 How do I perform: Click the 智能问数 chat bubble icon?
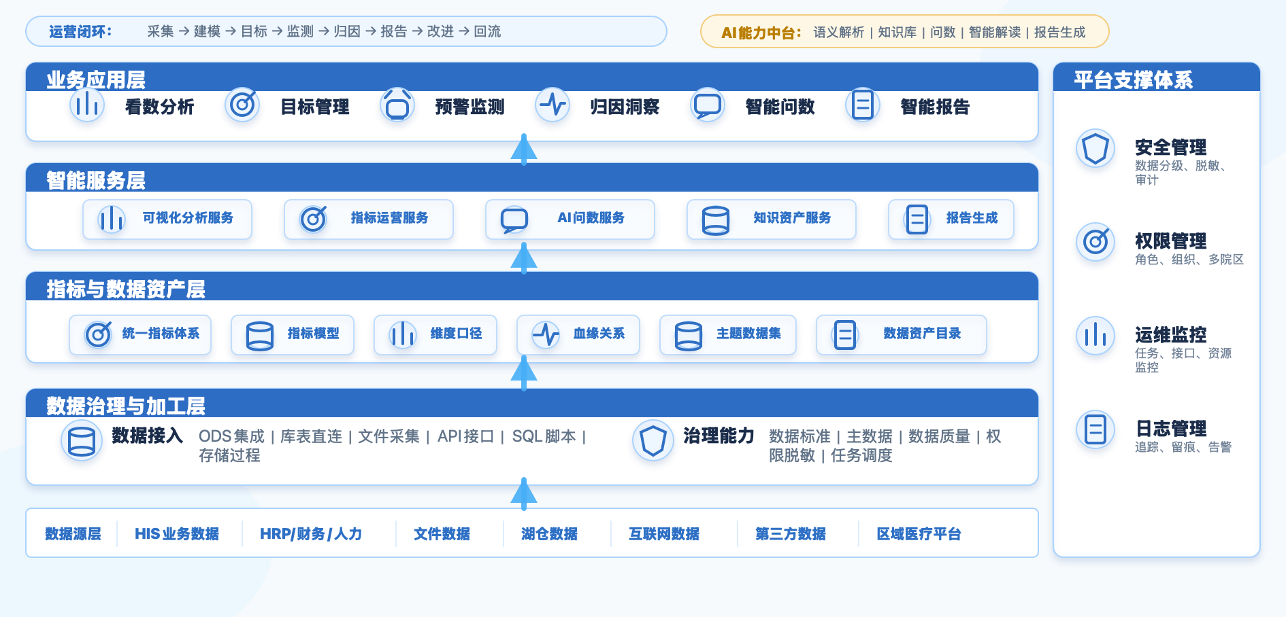[708, 105]
